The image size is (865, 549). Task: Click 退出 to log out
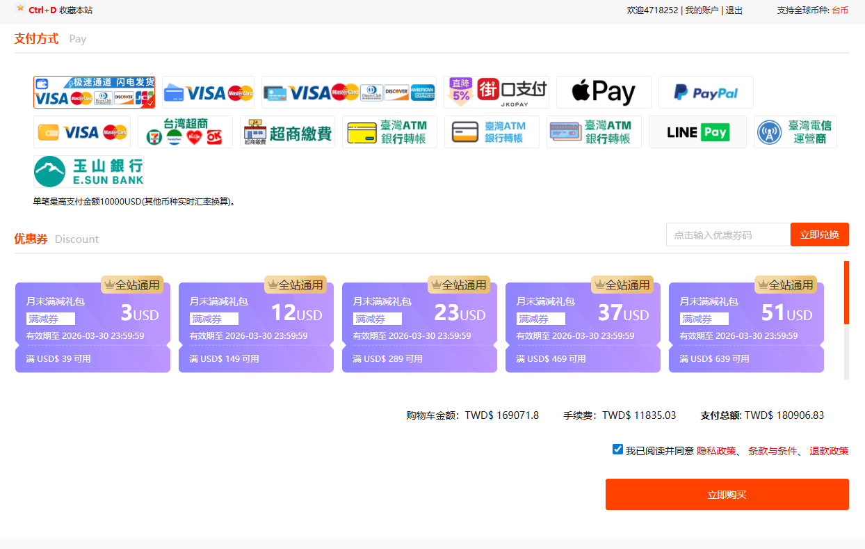click(734, 10)
